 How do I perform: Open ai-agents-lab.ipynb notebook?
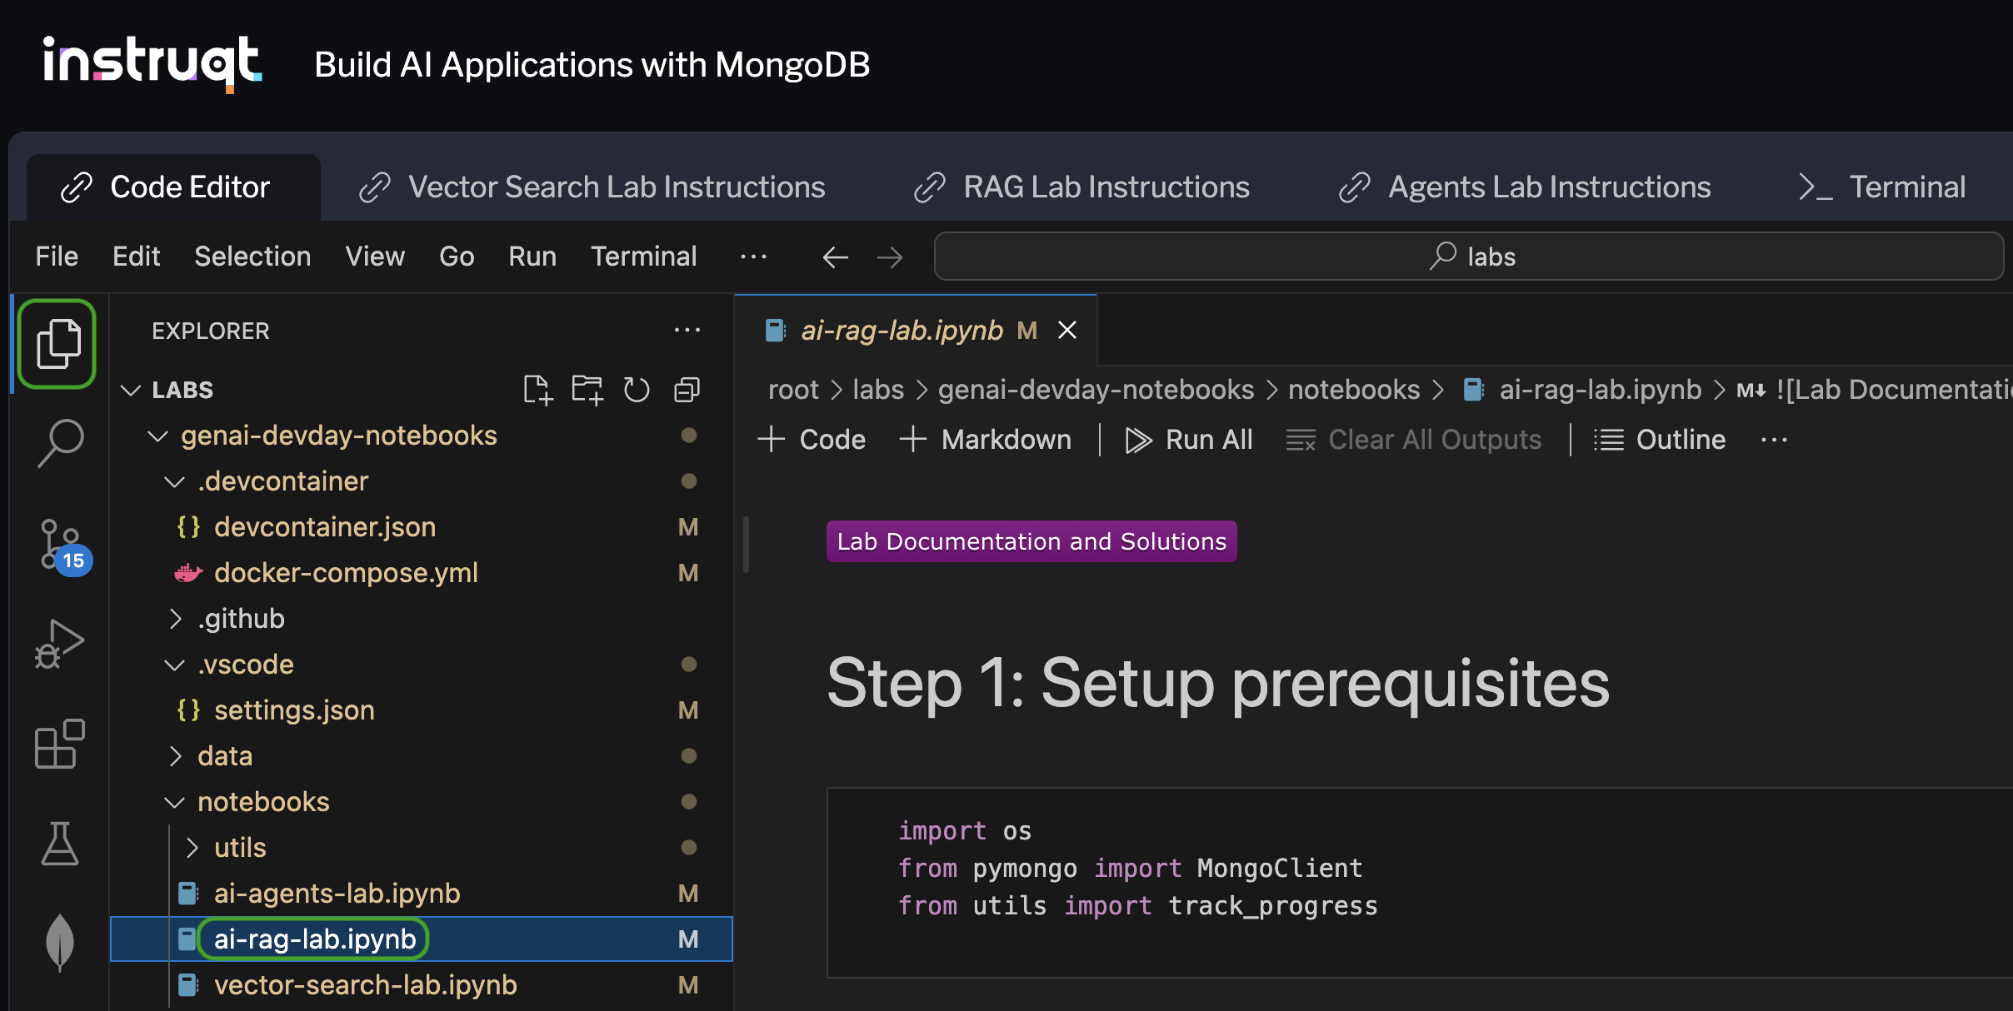coord(422,894)
